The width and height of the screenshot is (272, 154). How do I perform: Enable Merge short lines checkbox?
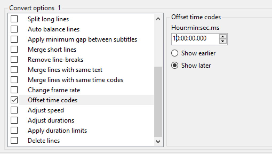pyautogui.click(x=14, y=50)
